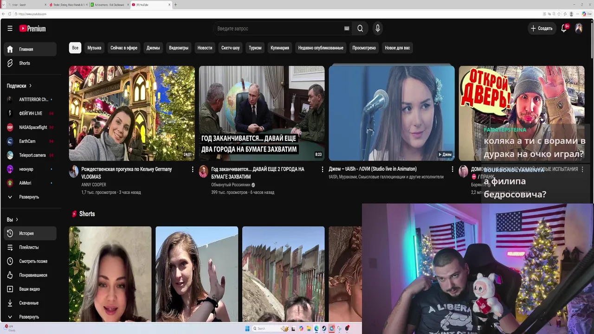Open the on-screen keyboard icon in search box
This screenshot has width=594, height=334.
point(347,28)
